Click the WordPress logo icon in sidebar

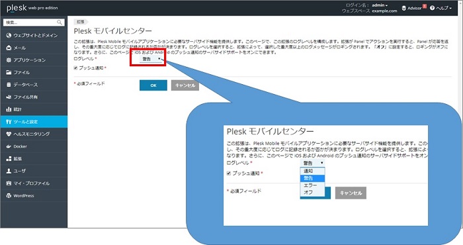click(9, 195)
